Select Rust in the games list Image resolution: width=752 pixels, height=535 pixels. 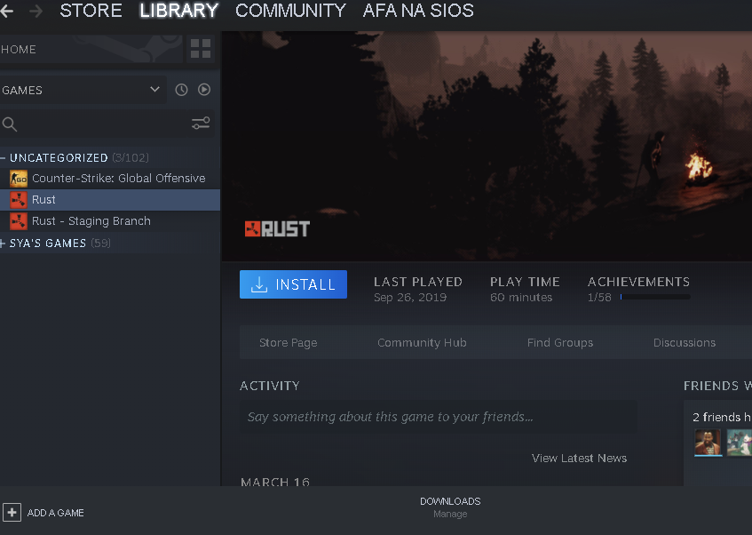(x=110, y=200)
